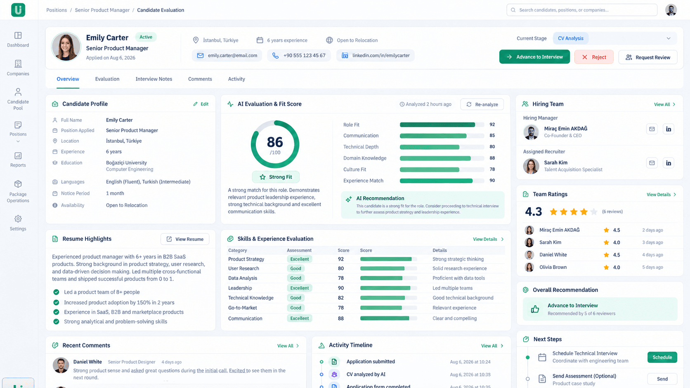Open Activity Timeline View All

tap(492, 346)
